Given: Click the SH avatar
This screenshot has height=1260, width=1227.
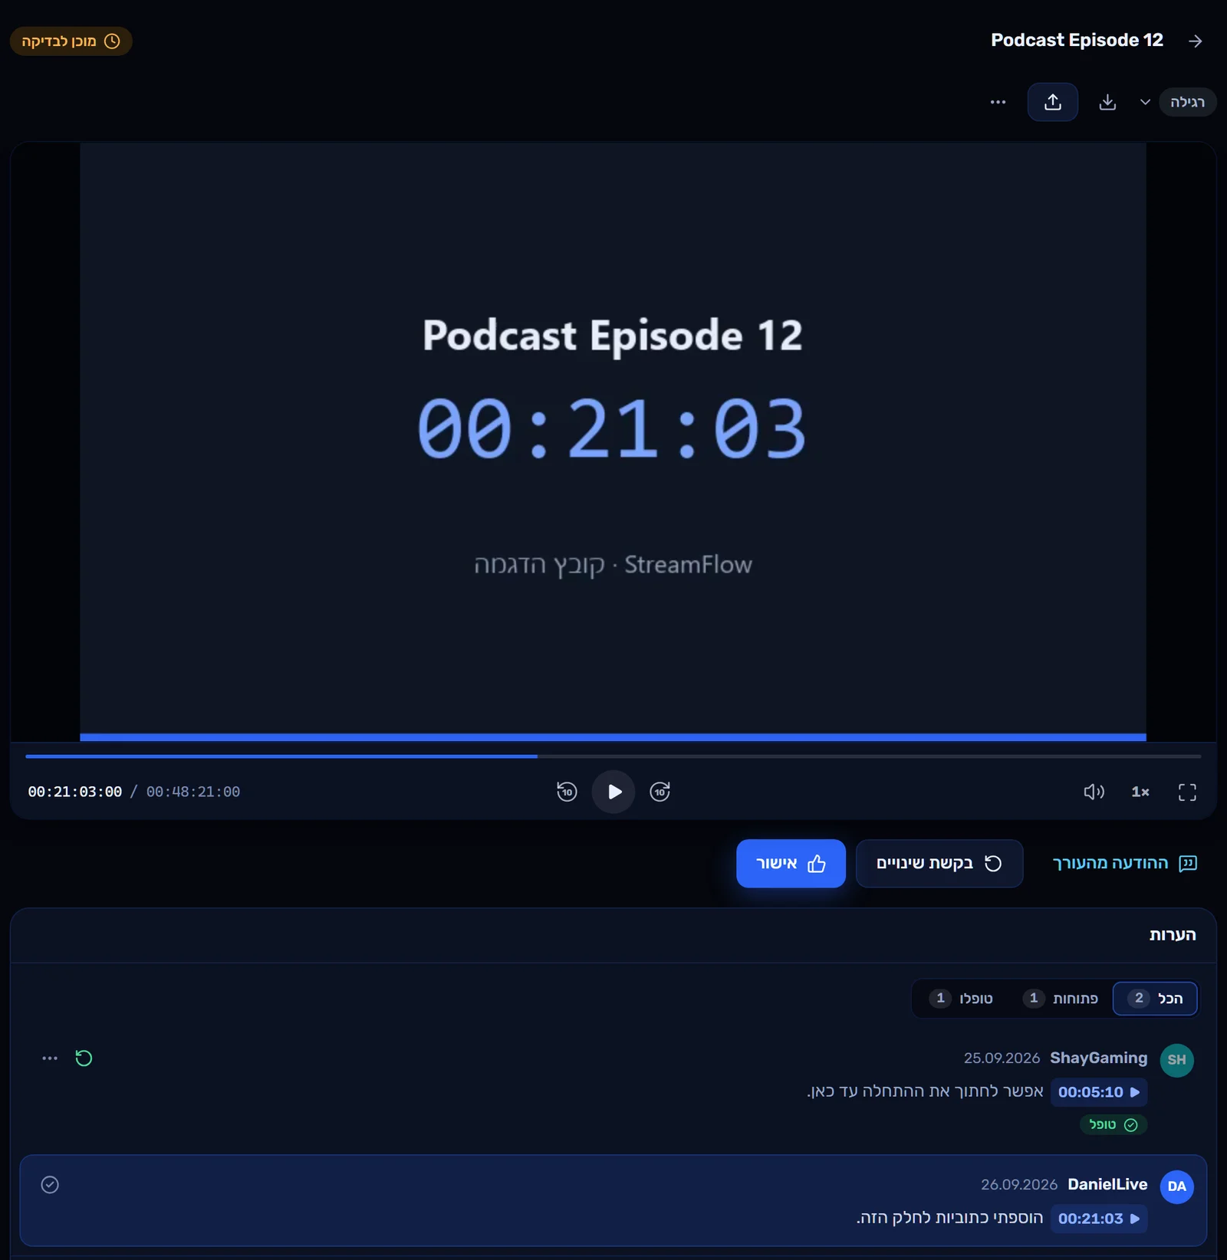Looking at the screenshot, I should tap(1177, 1060).
